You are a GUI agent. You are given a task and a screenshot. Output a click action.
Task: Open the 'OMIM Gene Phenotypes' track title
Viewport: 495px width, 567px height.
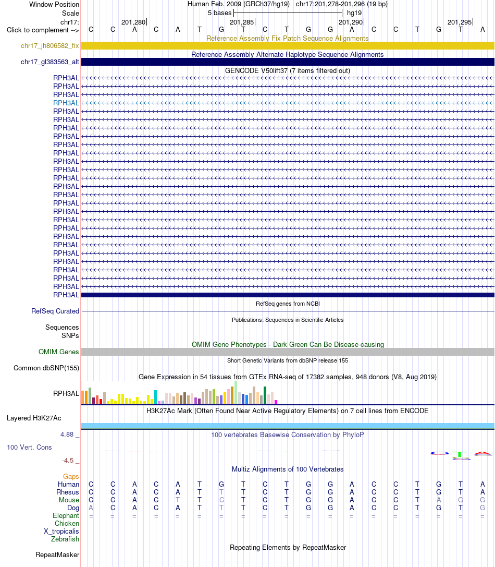[x=288, y=345]
